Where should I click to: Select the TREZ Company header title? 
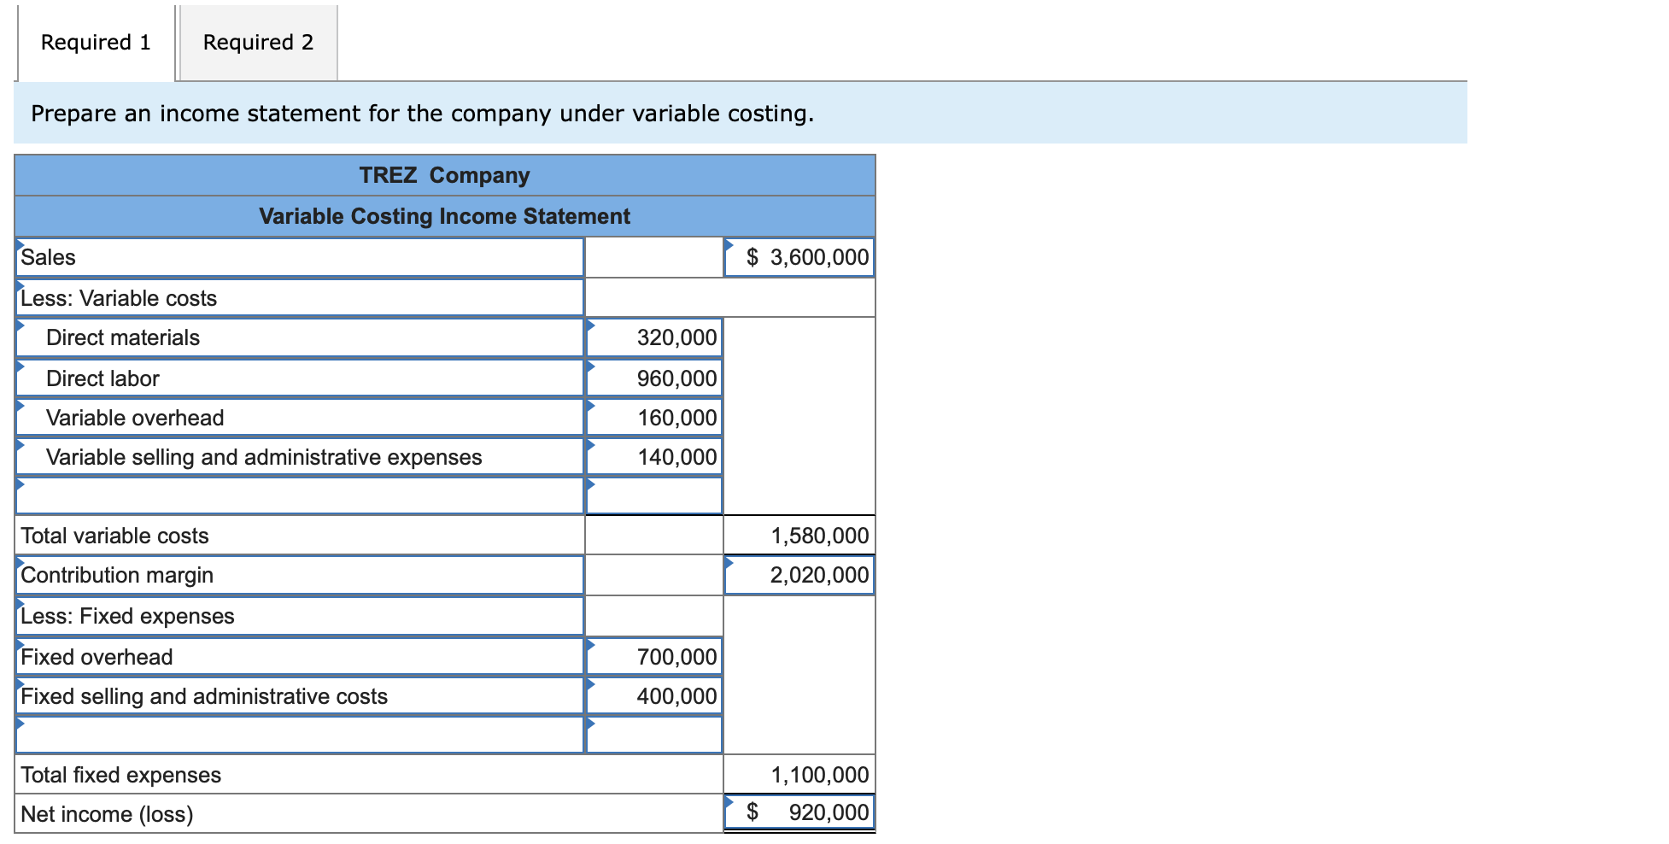coord(444,175)
